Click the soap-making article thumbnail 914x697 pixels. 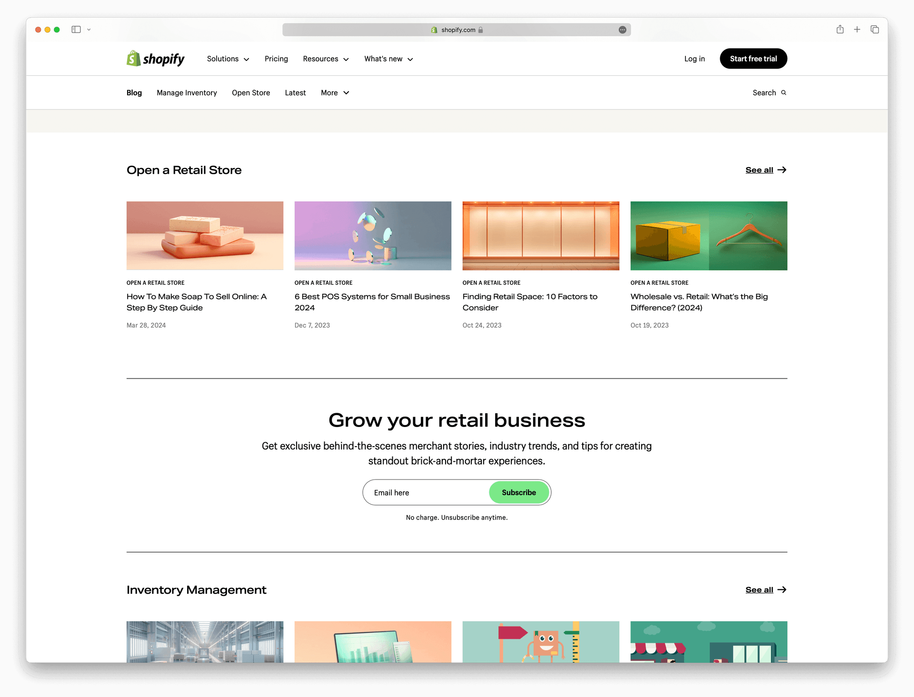tap(204, 235)
